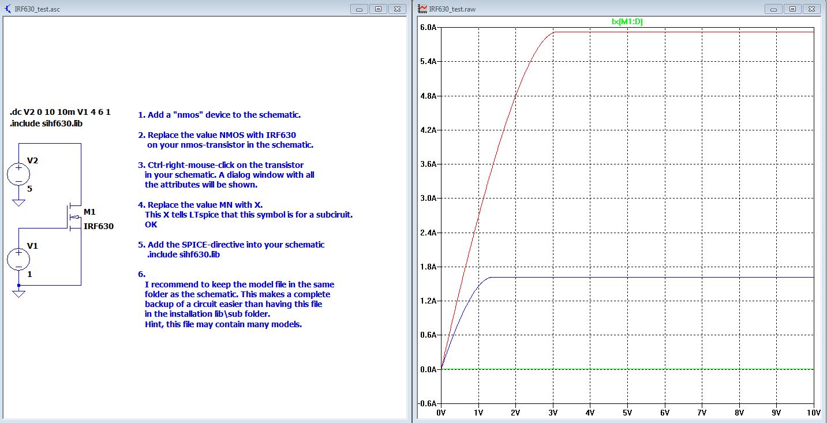Select the V1 voltage source symbol
The image size is (827, 423).
[18, 259]
